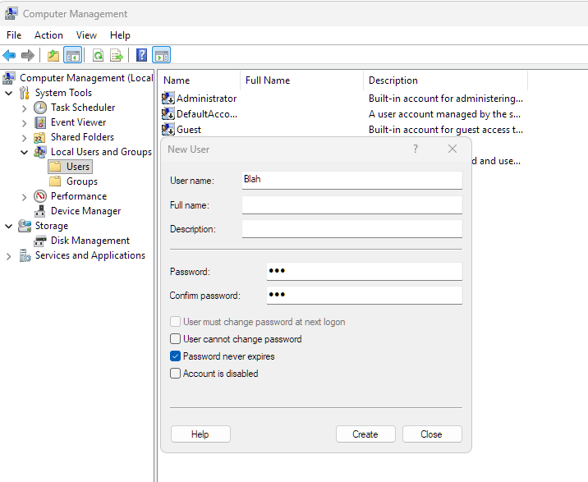Click 'Built-in account for guest access t...' text
The height and width of the screenshot is (482, 588).
point(445,130)
